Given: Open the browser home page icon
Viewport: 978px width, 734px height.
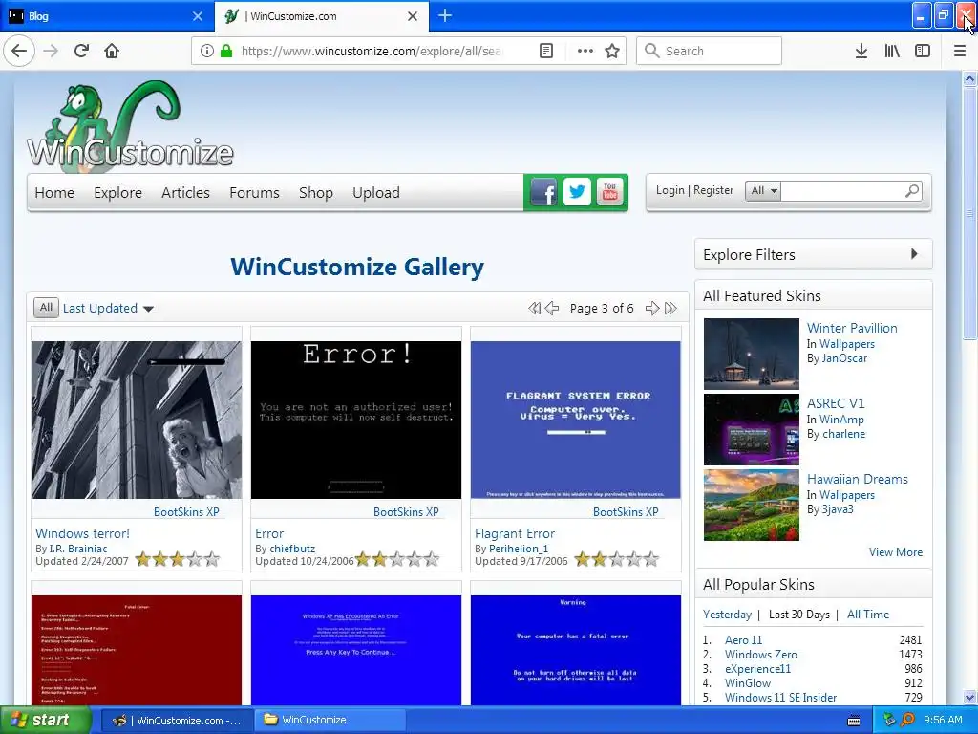Looking at the screenshot, I should 112,51.
